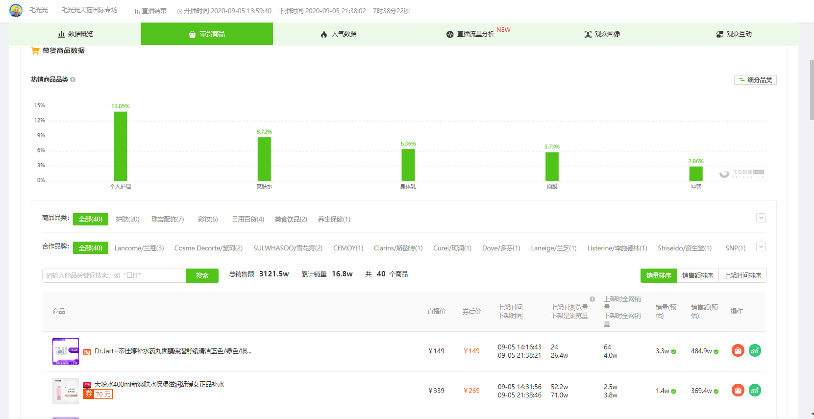Filter by brand SULWHASOO/雪花秀(2)
The width and height of the screenshot is (814, 419).
[x=288, y=248]
